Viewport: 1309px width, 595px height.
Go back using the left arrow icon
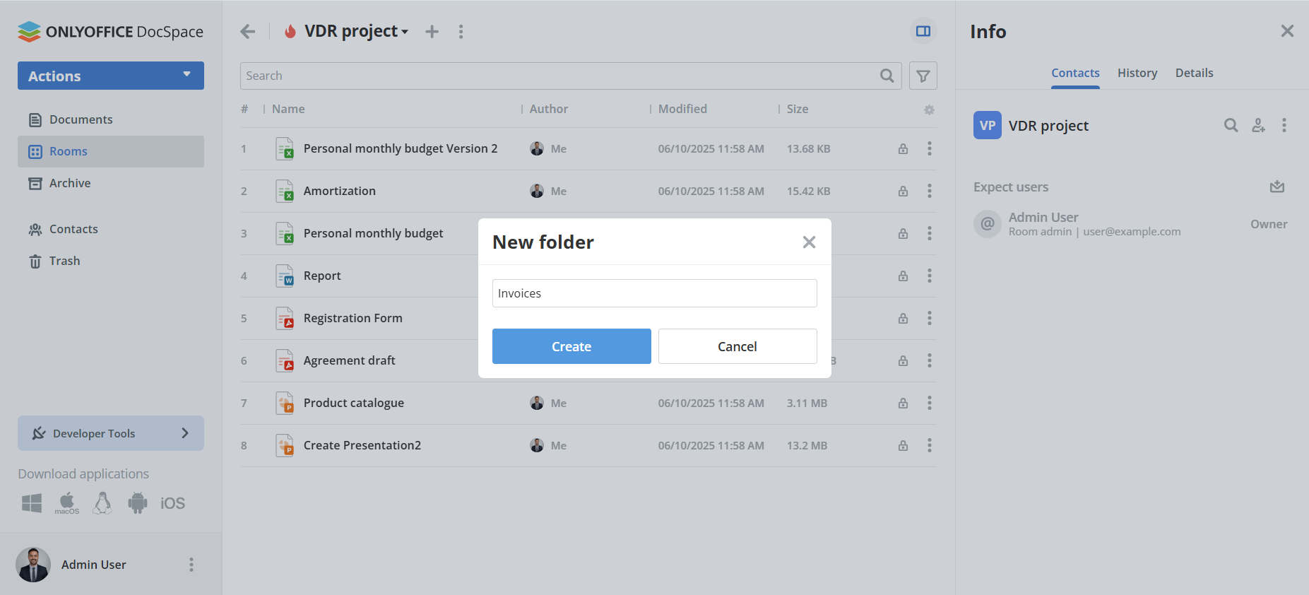point(248,32)
